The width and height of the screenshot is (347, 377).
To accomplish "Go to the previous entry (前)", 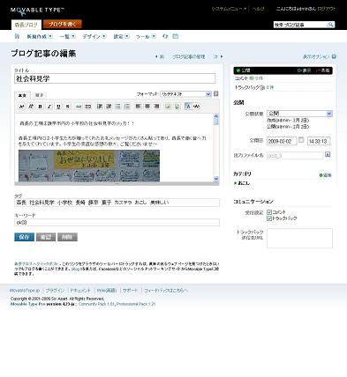I will coord(160,56).
